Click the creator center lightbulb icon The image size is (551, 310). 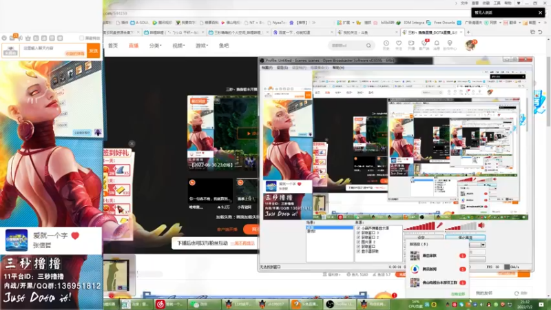click(450, 43)
